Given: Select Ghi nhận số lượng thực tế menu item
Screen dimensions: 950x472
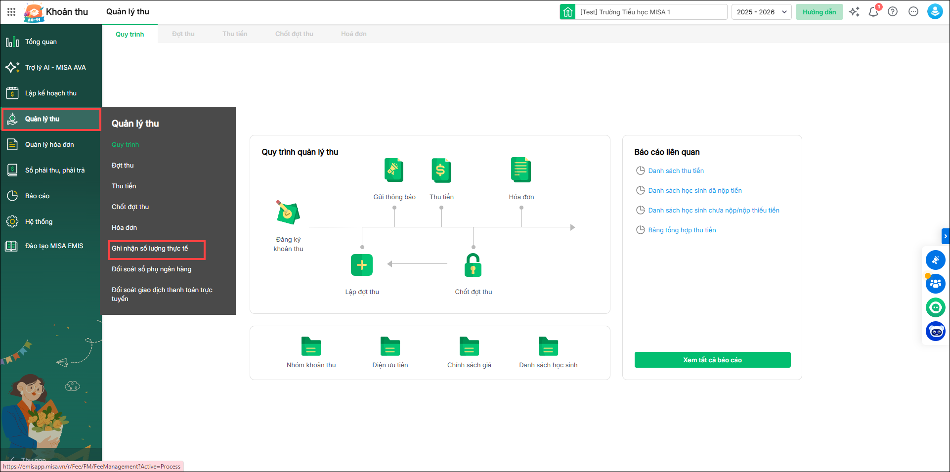Looking at the screenshot, I should (x=150, y=249).
